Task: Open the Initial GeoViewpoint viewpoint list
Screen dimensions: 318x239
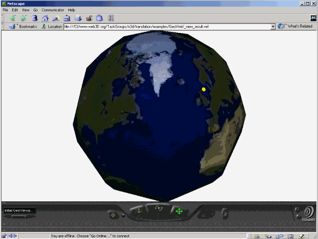Action: 19,211
